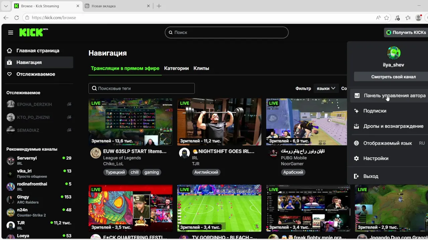Click the chill tag

coord(135,172)
